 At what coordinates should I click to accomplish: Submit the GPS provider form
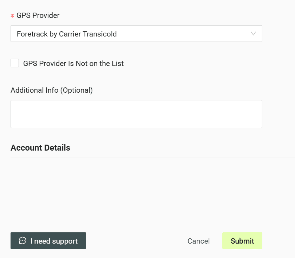coord(242,240)
